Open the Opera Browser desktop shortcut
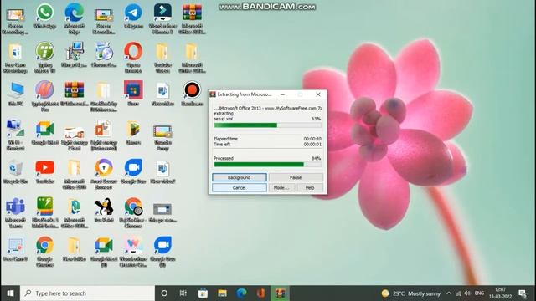Image resolution: width=536 pixels, height=301 pixels. pyautogui.click(x=133, y=58)
